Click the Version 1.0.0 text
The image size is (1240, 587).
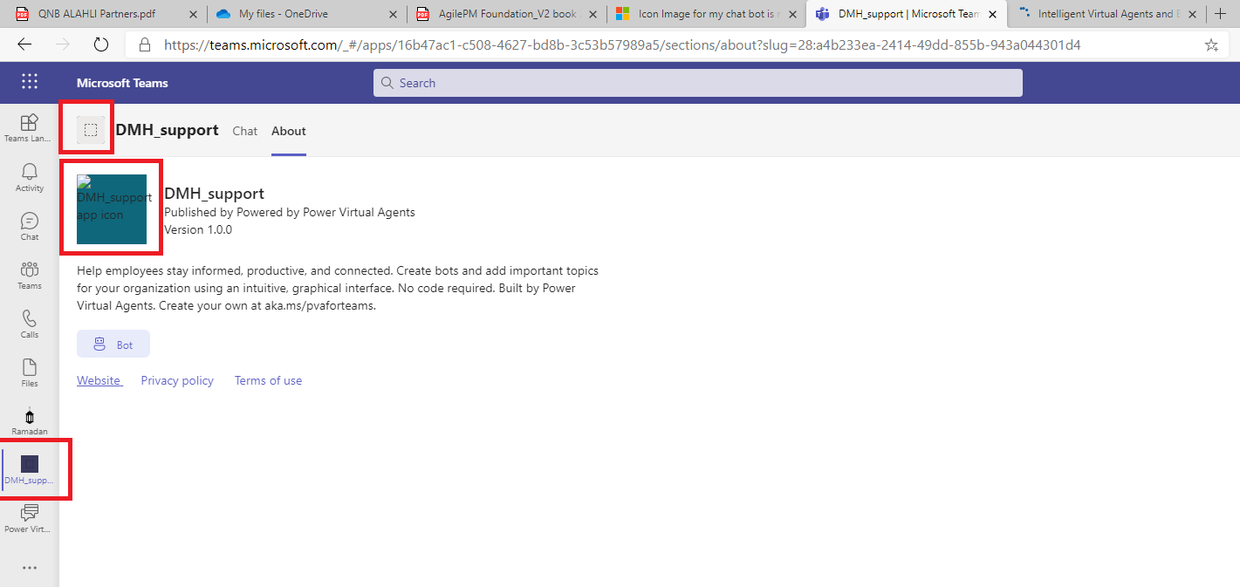pos(198,229)
